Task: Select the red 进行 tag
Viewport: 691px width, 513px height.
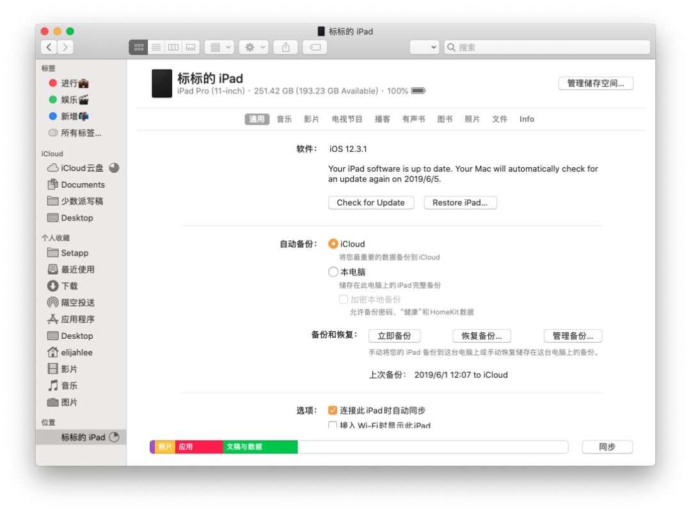Action: coord(69,83)
